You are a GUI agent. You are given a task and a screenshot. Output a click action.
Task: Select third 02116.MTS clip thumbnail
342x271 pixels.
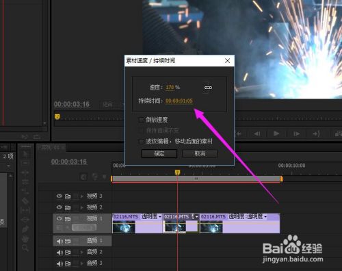pyautogui.click(x=211, y=227)
